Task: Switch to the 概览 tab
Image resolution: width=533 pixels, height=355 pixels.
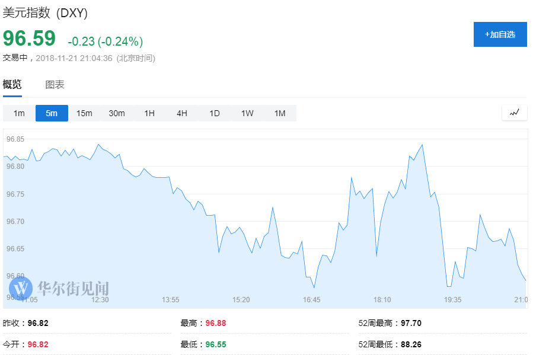Action: (12, 85)
